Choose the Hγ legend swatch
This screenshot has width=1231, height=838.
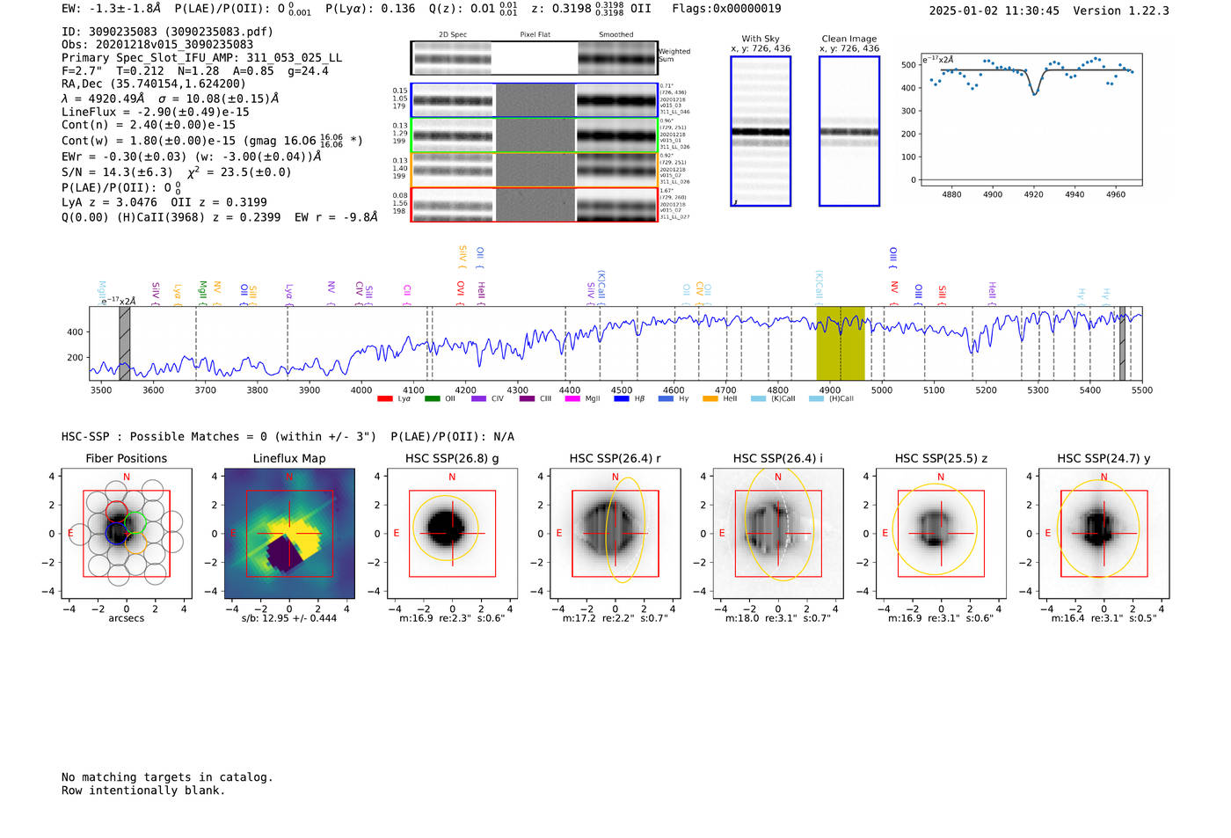click(666, 398)
